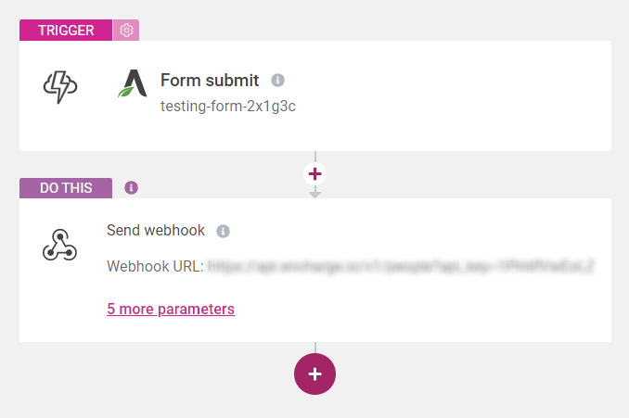Insert step with small plus between blocks
The width and height of the screenshot is (629, 418).
point(314,173)
